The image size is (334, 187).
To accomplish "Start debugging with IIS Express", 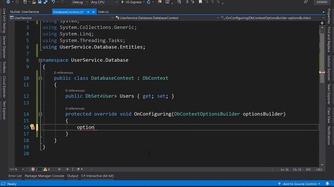I will point(132,2).
